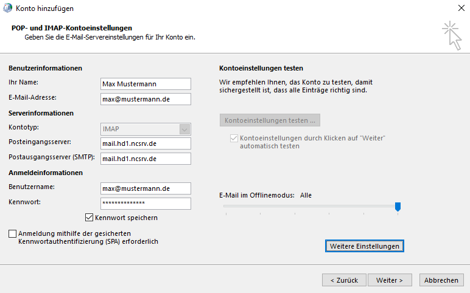This screenshot has height=293, width=470.
Task: Click the Weitere Einstellungen button
Action: click(x=365, y=246)
